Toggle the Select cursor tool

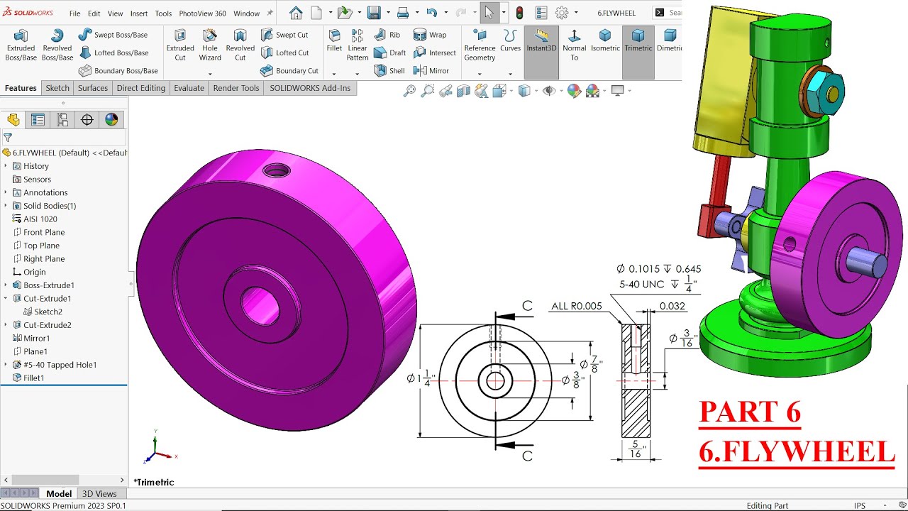point(489,13)
